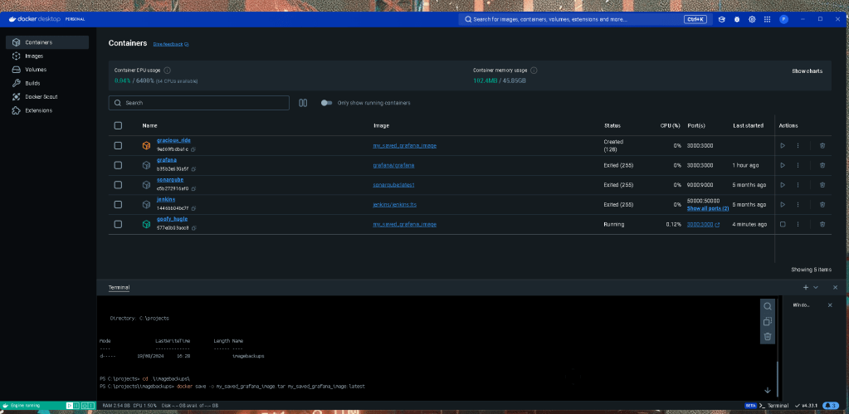Go to Extensions in the sidebar
This screenshot has height=414, width=849.
[x=47, y=110]
